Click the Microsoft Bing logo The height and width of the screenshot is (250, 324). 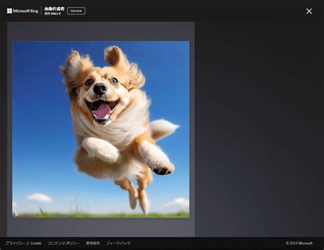[23, 11]
